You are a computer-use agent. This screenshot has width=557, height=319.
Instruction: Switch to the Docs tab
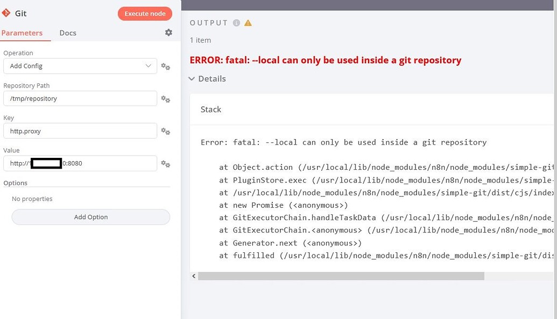[x=68, y=33]
